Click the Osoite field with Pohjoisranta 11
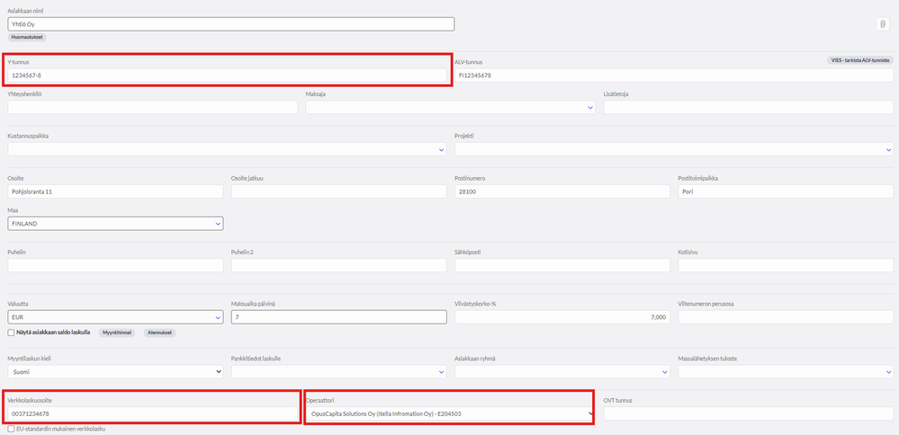The height and width of the screenshot is (435, 899). tap(116, 191)
